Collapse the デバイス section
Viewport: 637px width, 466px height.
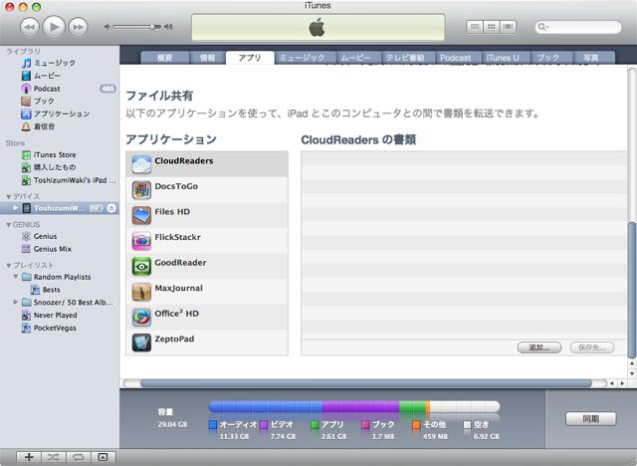click(8, 196)
